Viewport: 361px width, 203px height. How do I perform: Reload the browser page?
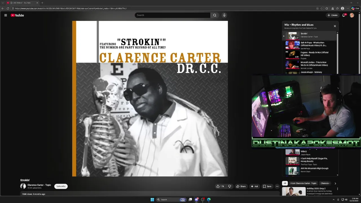(x=8, y=8)
